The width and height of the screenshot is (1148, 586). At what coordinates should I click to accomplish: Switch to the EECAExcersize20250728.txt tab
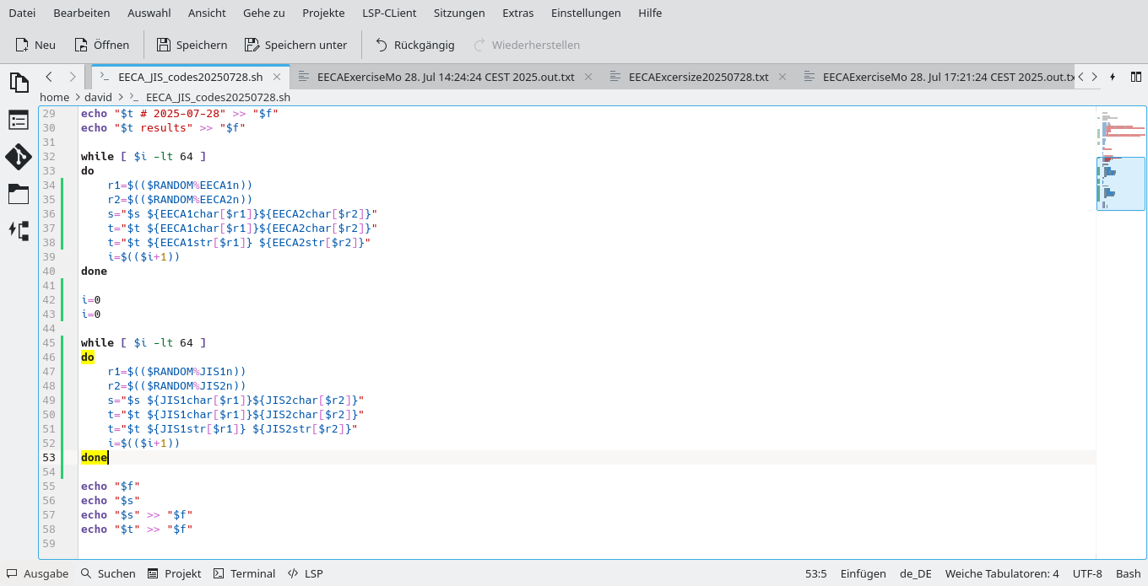pyautogui.click(x=701, y=76)
